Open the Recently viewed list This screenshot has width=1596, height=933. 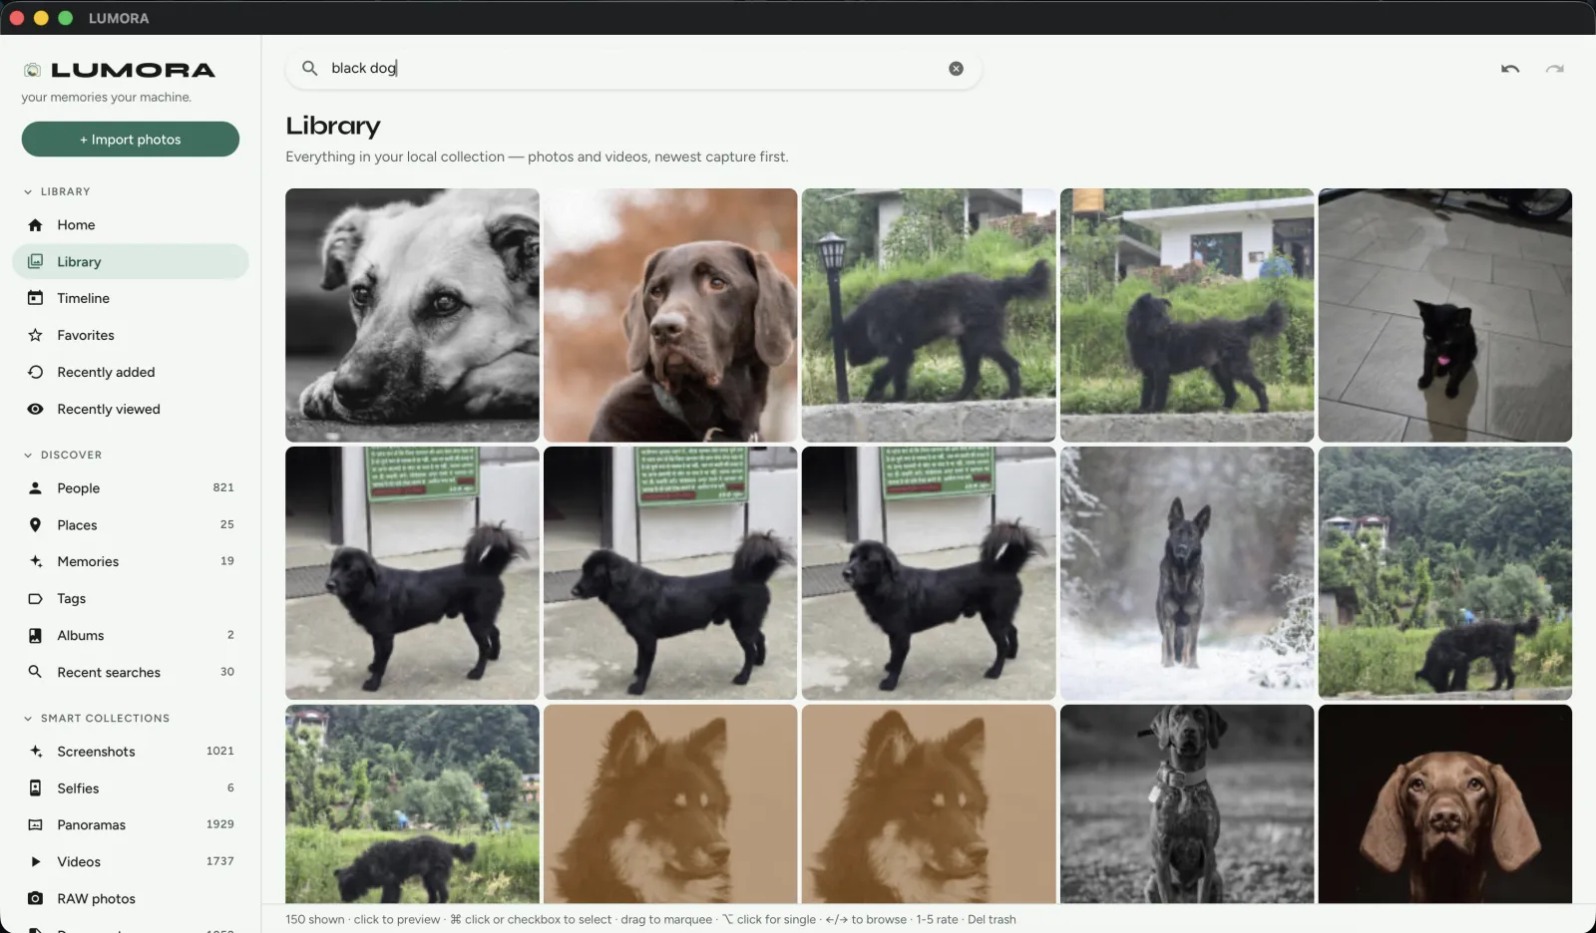tap(131, 409)
